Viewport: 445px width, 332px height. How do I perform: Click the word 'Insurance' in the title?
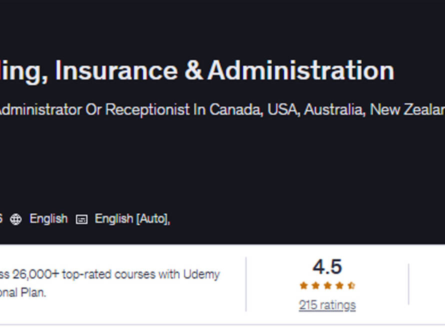click(x=116, y=70)
